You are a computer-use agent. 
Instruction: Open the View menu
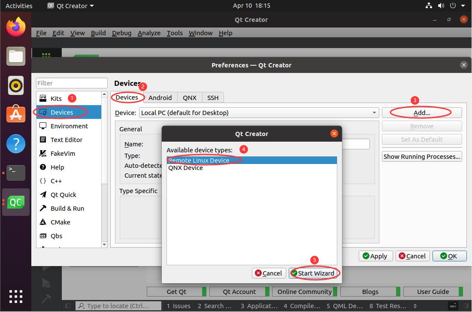(77, 33)
